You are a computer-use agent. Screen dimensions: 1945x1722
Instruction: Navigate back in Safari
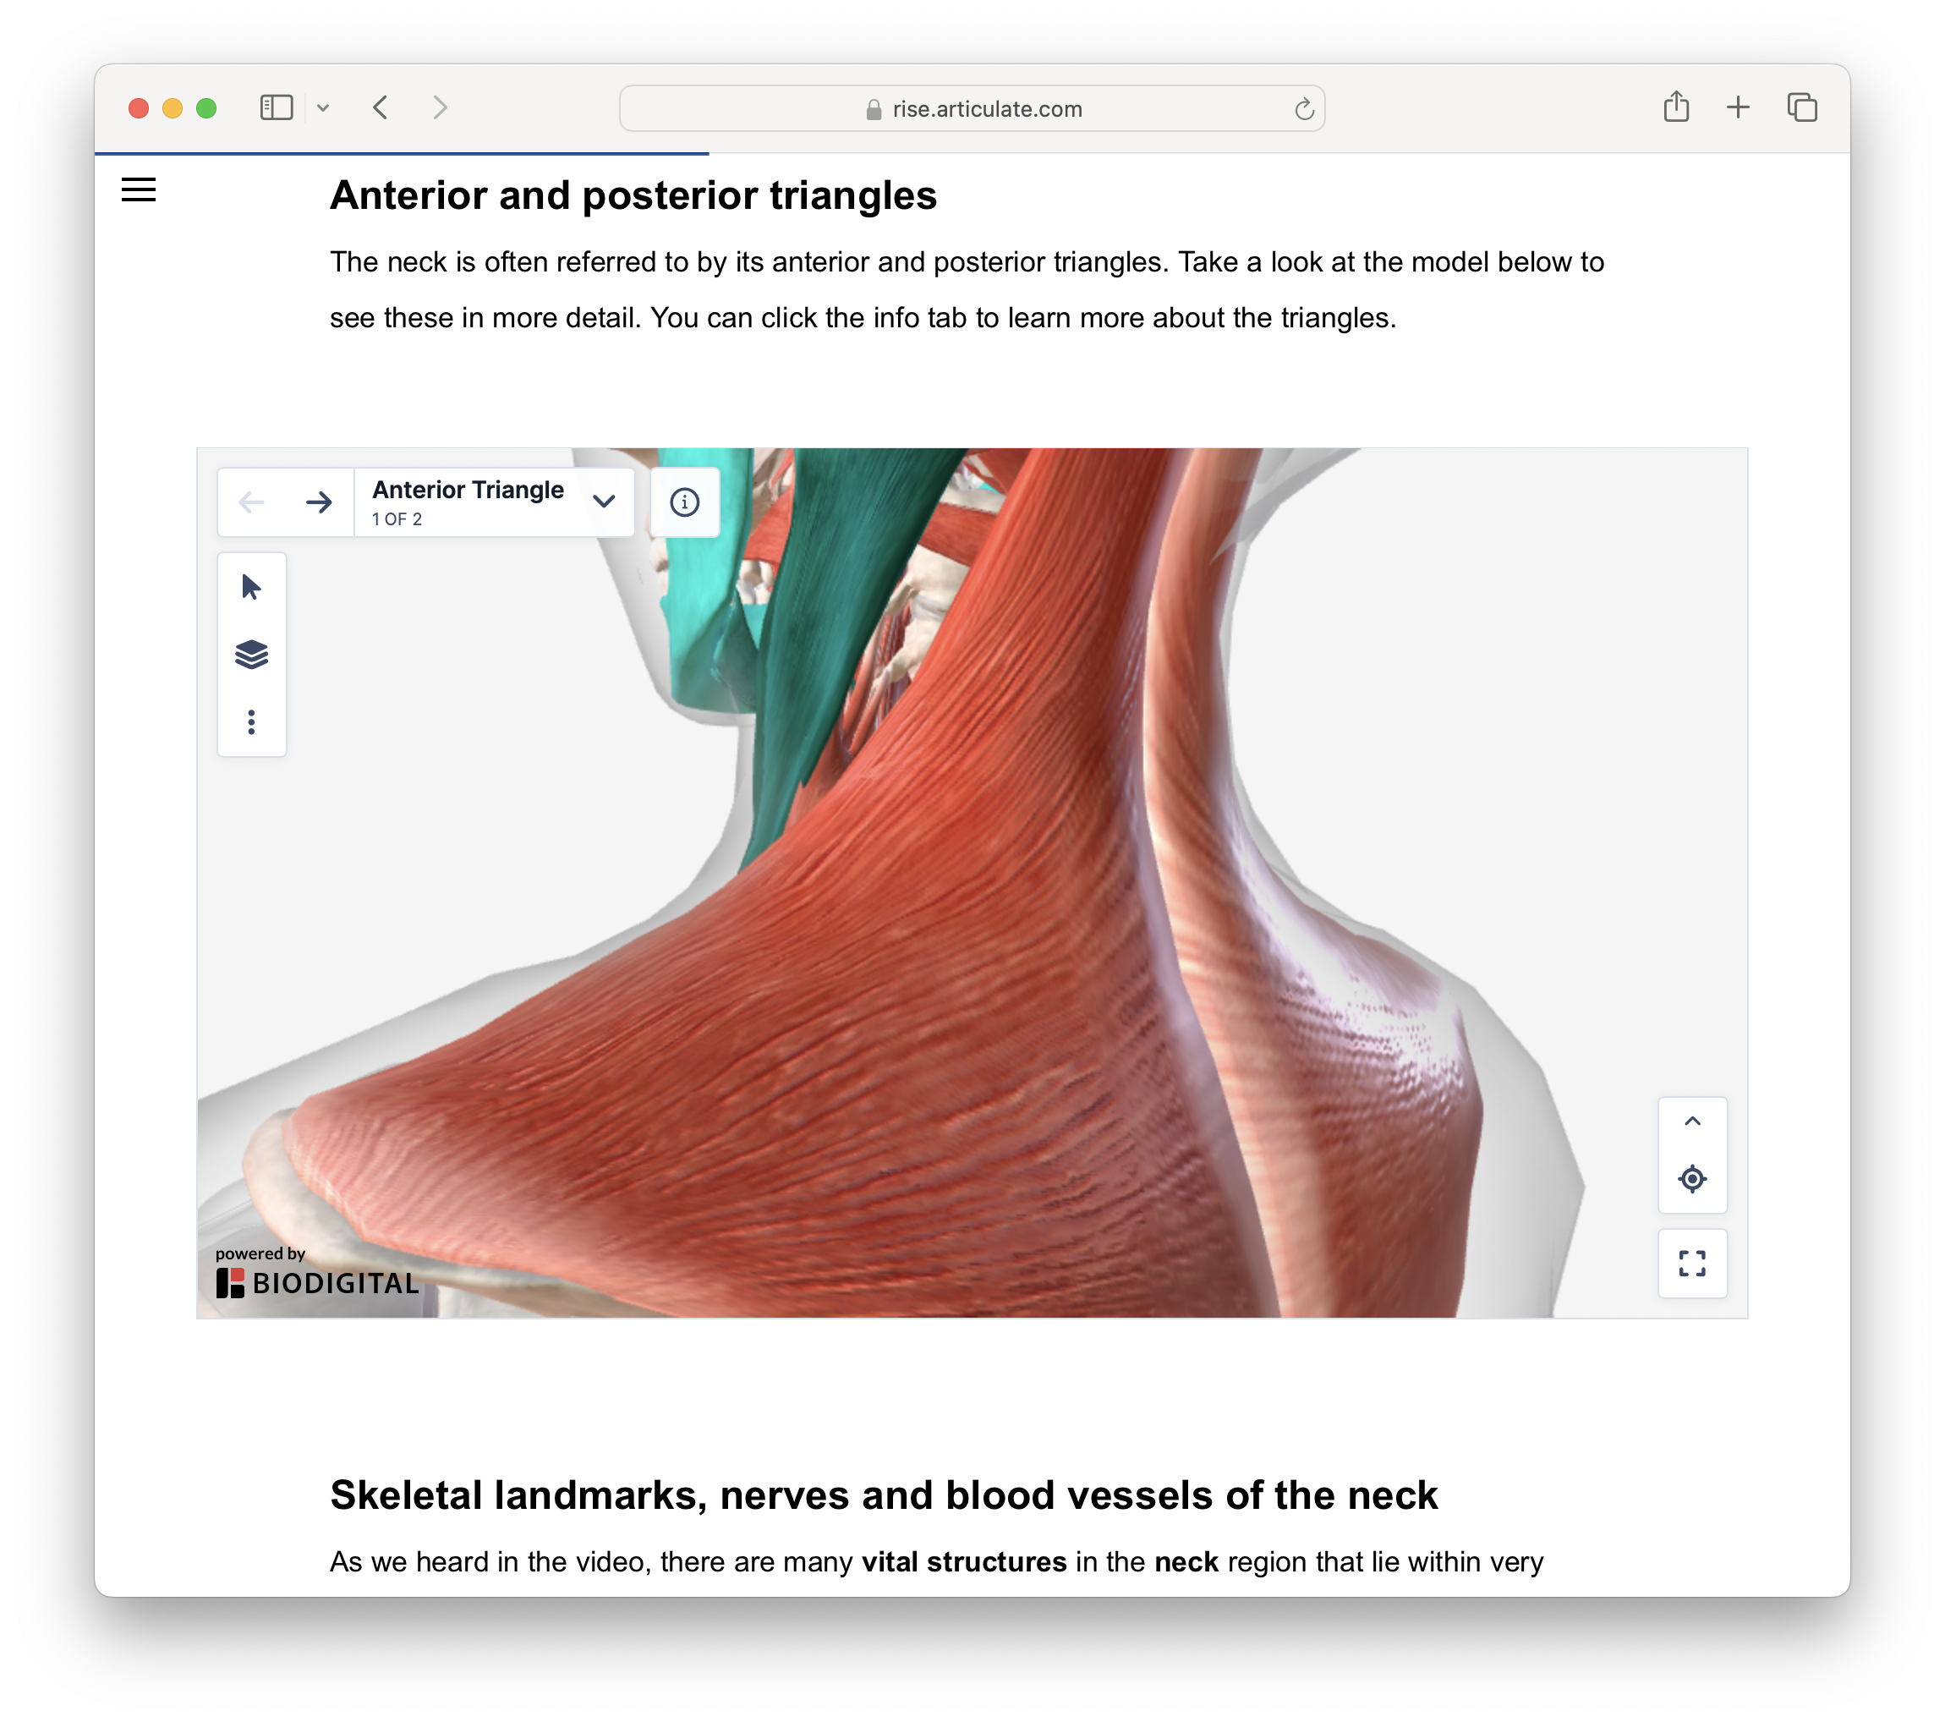381,107
